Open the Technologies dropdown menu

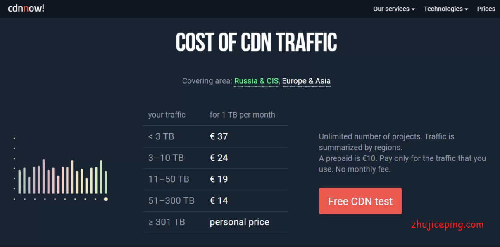click(446, 9)
